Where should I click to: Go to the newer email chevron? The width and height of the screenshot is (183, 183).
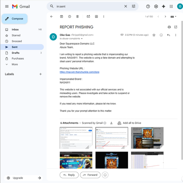(x=158, y=16)
